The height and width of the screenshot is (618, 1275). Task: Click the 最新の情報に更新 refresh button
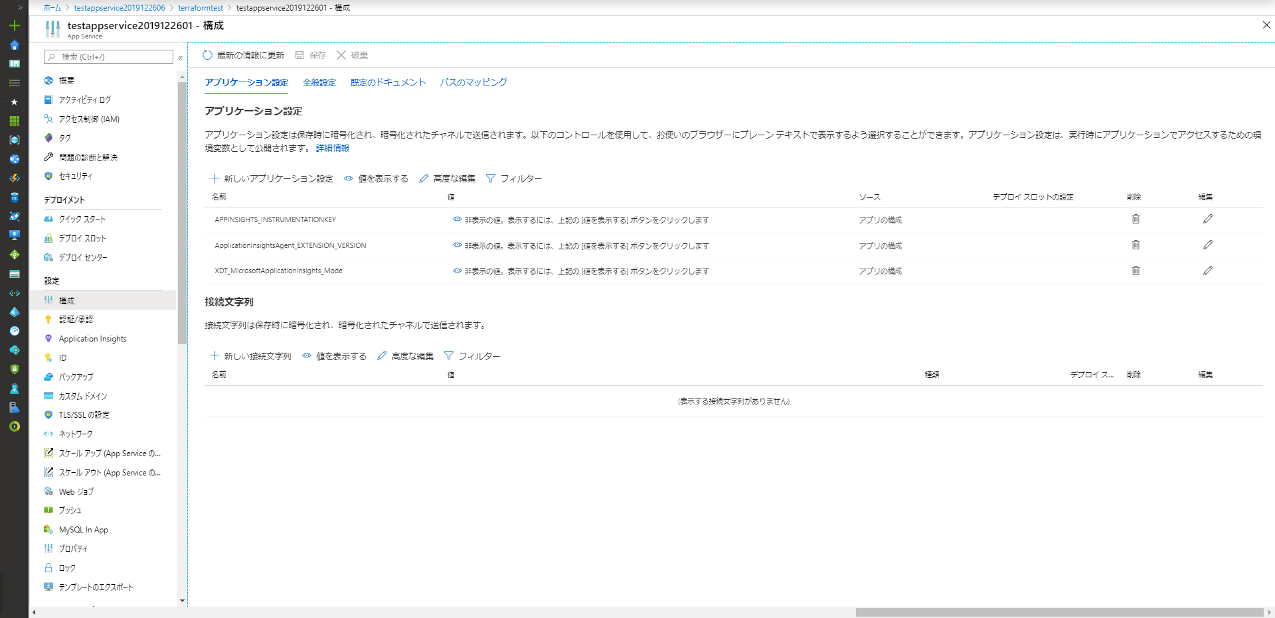click(x=243, y=56)
